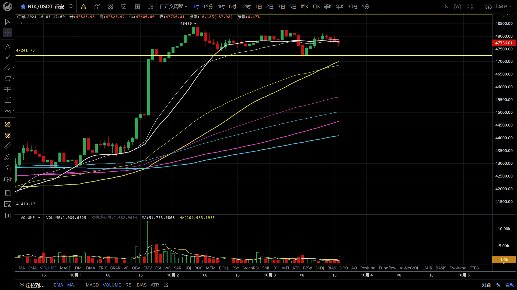Toggle BTC/USDT favorite star
517x290 pixels.
point(23,6)
